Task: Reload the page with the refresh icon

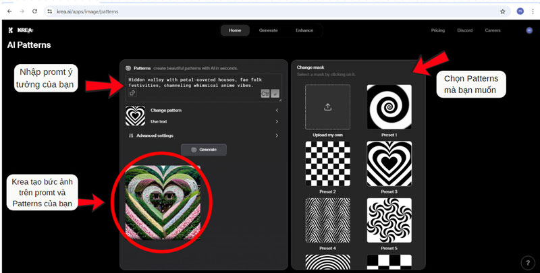Action: tap(34, 11)
